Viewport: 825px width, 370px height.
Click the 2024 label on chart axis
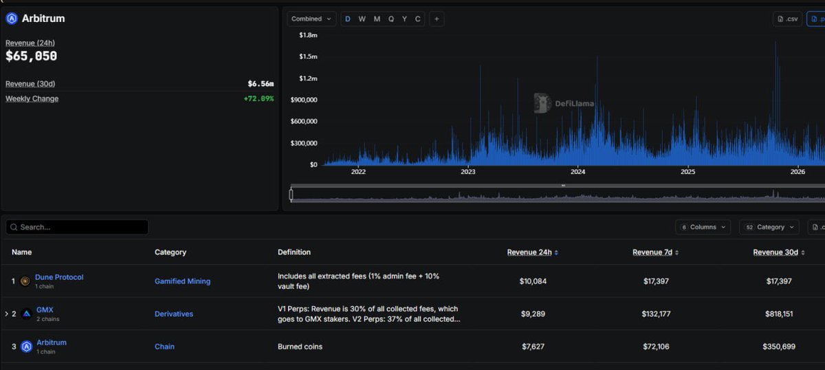(577, 172)
